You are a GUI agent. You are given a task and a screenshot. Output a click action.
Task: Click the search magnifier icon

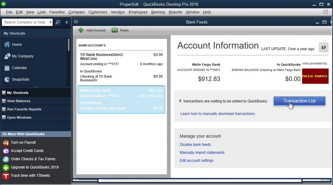point(58,22)
